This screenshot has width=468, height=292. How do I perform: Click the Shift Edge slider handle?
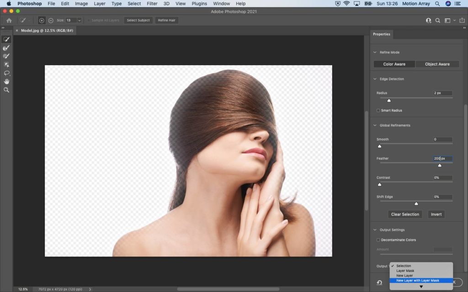point(416,203)
